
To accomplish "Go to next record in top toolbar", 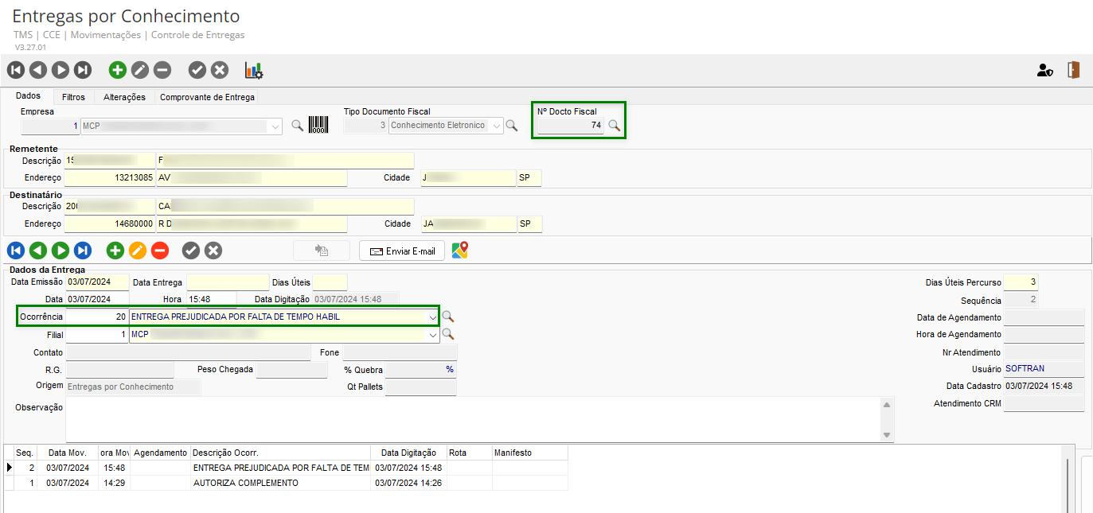I will click(x=61, y=70).
